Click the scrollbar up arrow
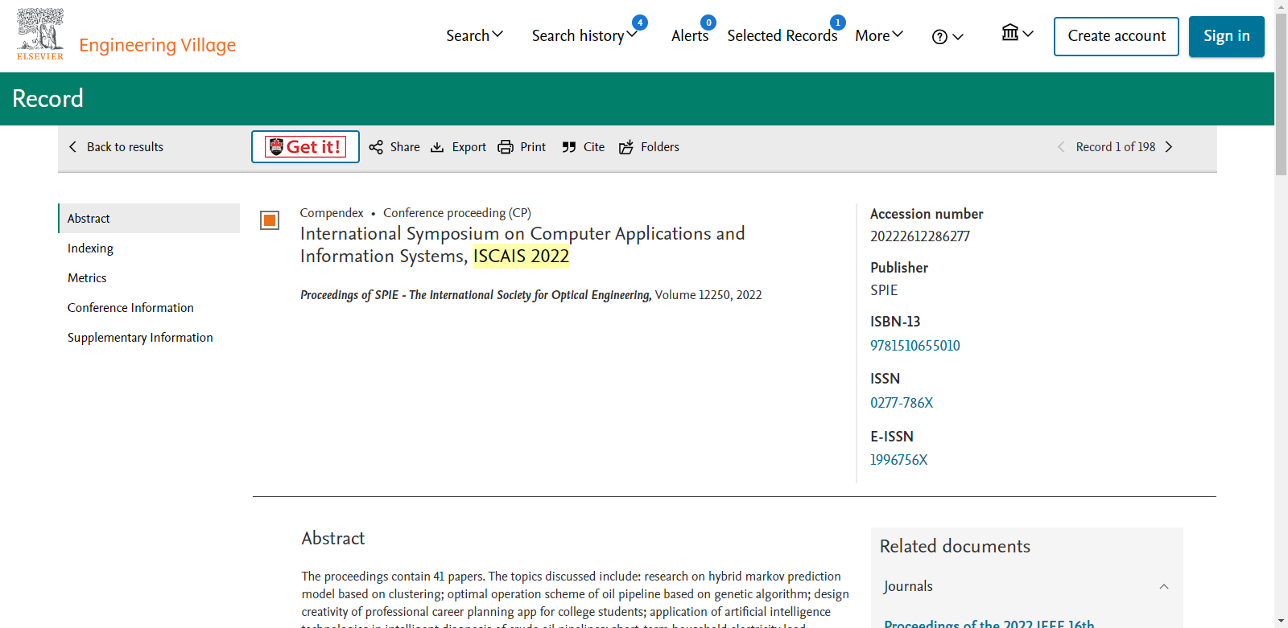Screen dimensions: 1288x628 [1281, 6]
